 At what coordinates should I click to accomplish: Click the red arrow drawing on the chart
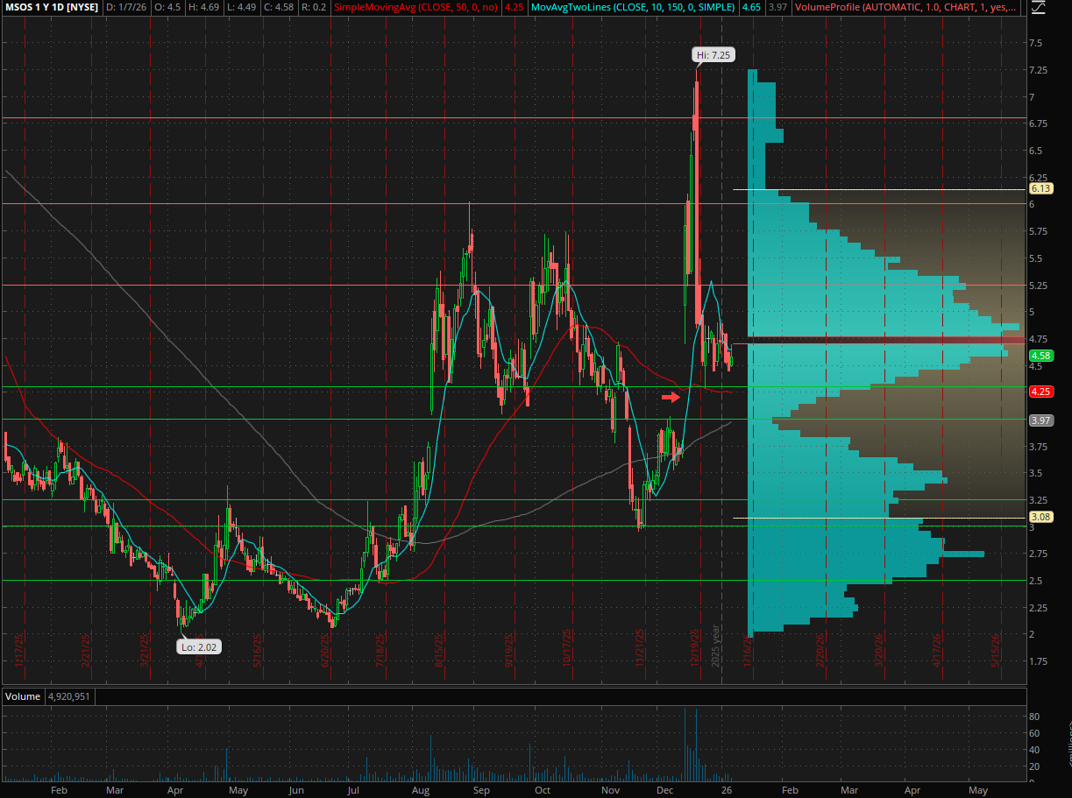[671, 397]
